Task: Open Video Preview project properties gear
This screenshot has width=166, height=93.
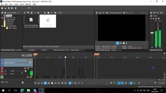Action: tap(96, 13)
